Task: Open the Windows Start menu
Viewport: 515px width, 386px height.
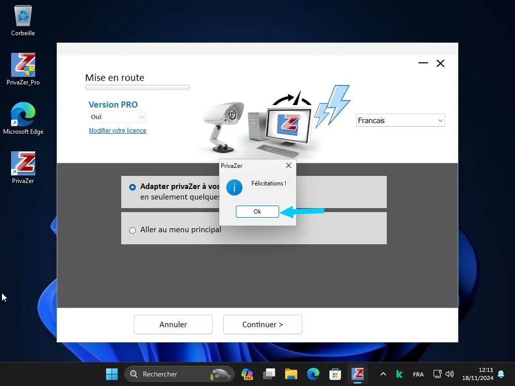Action: [112, 374]
